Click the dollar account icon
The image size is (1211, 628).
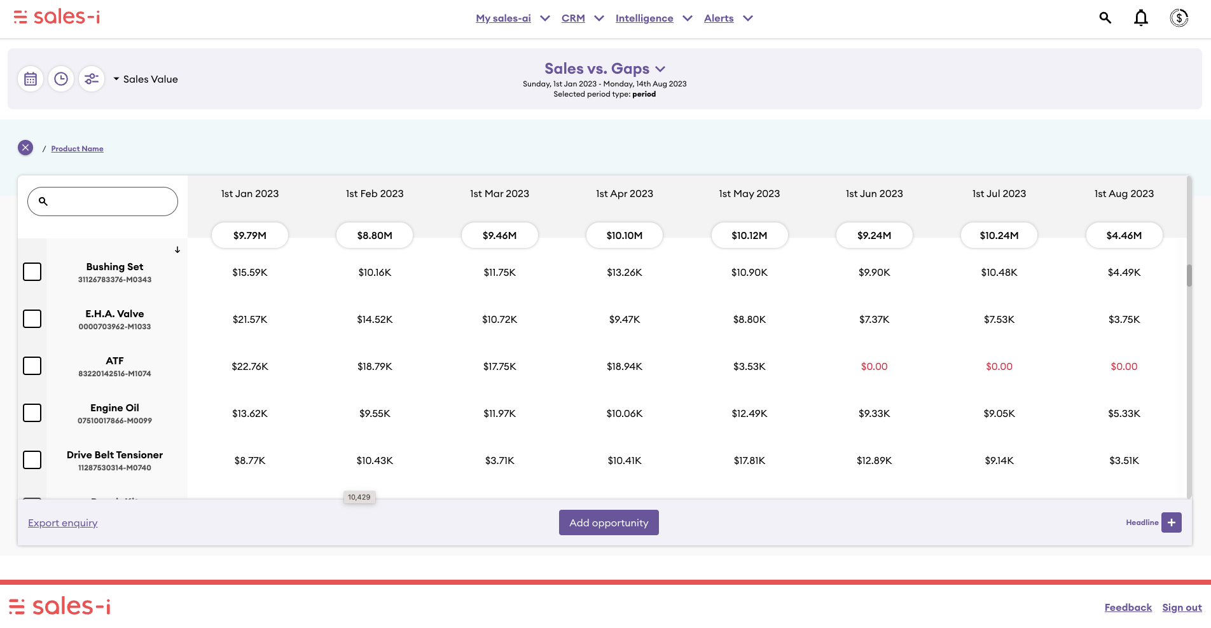coord(1179,18)
